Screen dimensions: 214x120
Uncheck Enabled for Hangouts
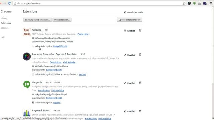pos(125,83)
